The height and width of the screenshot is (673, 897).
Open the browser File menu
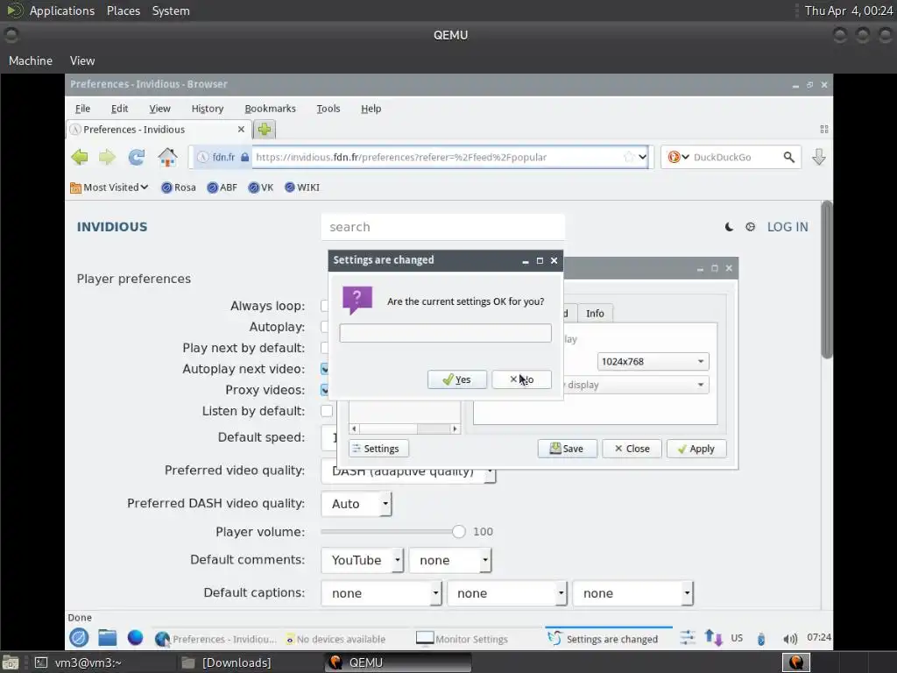coord(82,109)
